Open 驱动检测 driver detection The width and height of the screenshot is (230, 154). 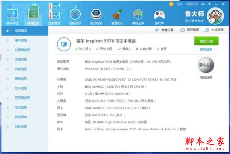point(96,16)
